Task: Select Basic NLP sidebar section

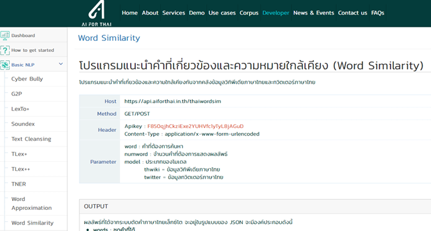Action: point(23,65)
